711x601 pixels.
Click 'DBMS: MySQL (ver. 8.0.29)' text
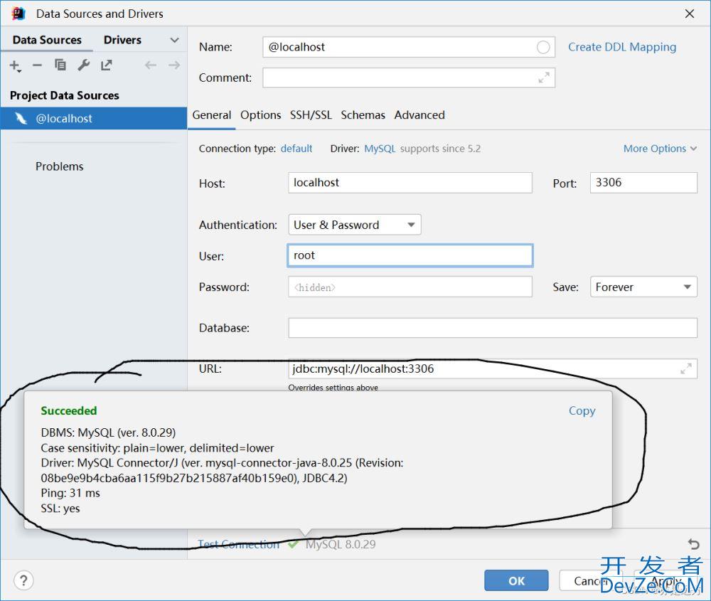(x=108, y=432)
